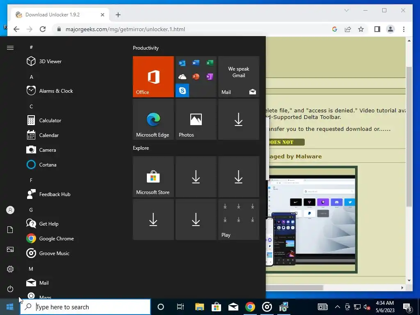Open the notification center icon
Viewport: 420px width, 315px height.
(407, 307)
